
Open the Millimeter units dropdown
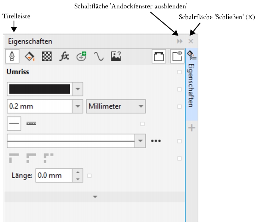[x=116, y=107]
